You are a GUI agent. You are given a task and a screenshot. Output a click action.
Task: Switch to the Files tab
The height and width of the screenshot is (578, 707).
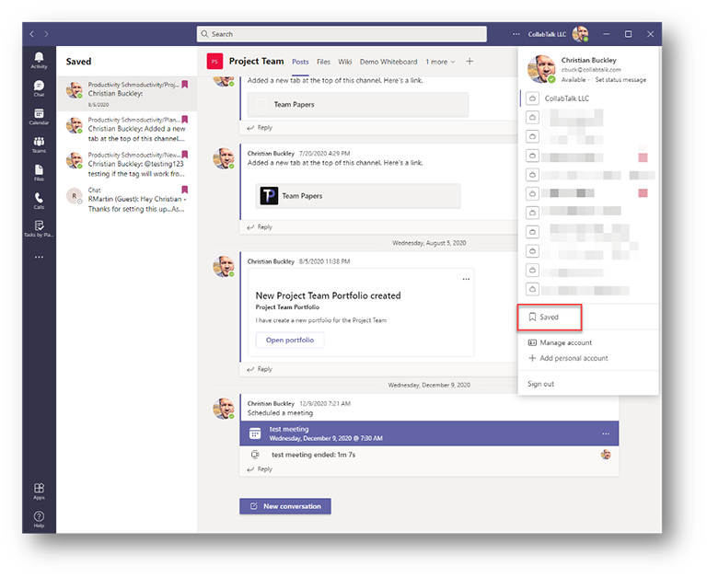click(323, 62)
